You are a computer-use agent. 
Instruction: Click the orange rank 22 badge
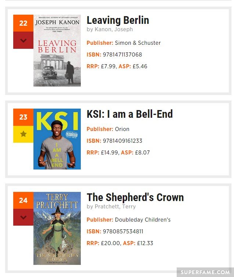23,23
